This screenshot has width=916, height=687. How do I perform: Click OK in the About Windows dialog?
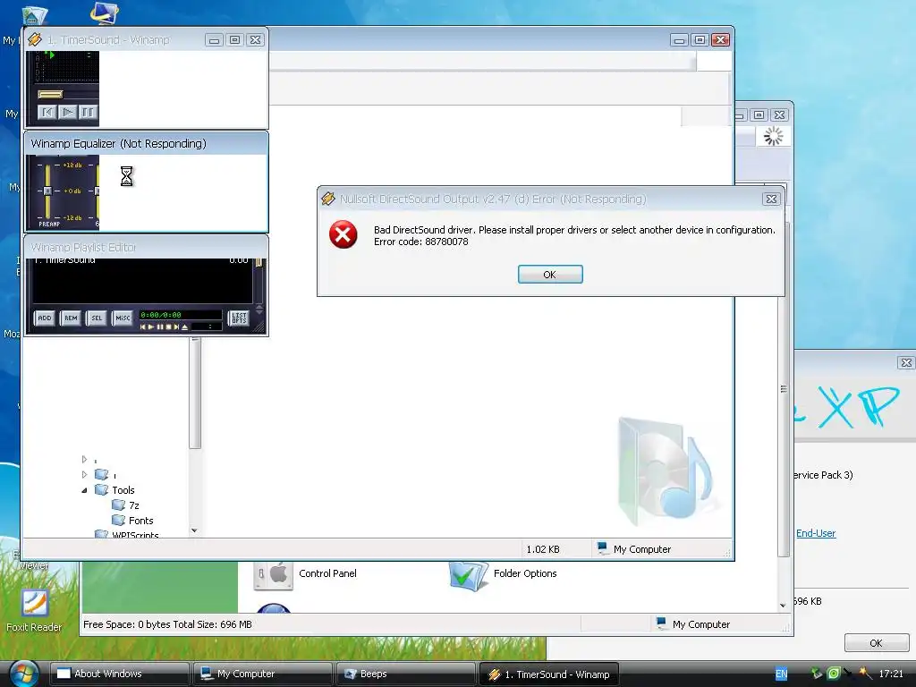[876, 643]
